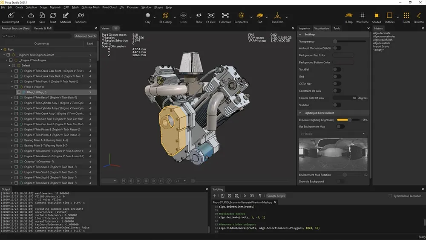This screenshot has width=426, height=240.
Task: Open the 01-Studio environment dropdown
Action: point(333,134)
